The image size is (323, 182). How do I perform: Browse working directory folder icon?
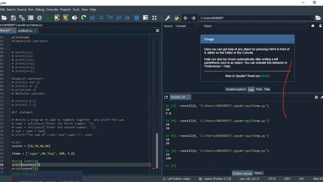(318, 18)
